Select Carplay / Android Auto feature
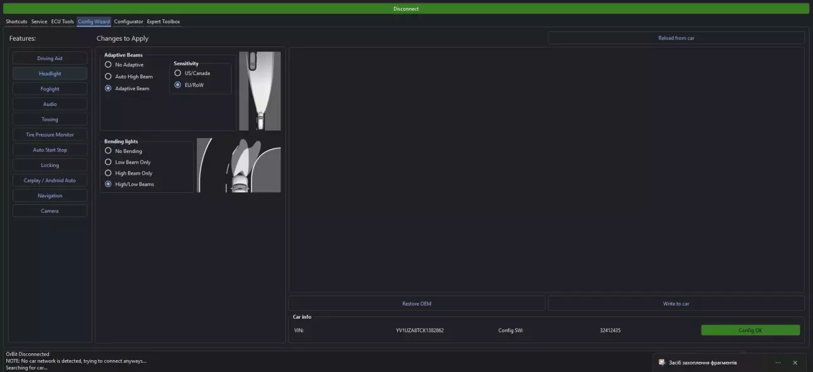The height and width of the screenshot is (372, 813). (50, 180)
